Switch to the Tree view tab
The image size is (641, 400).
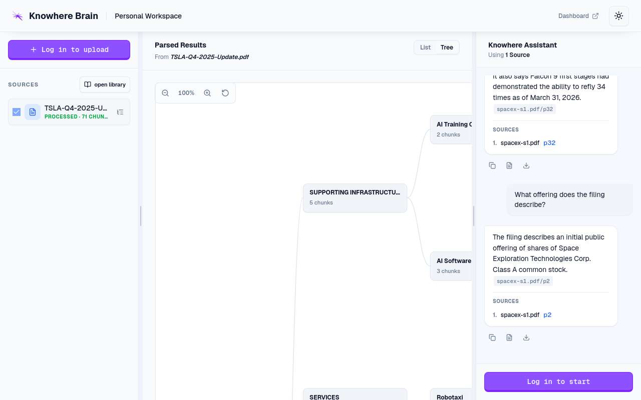(447, 47)
